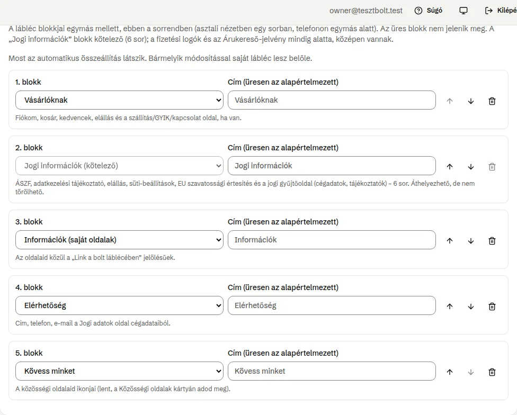Delete the Vásárlóknak block

[492, 101]
